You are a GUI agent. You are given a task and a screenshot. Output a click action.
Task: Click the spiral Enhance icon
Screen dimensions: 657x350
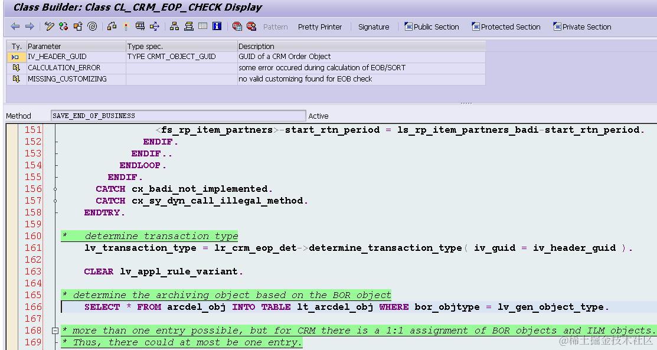92,27
